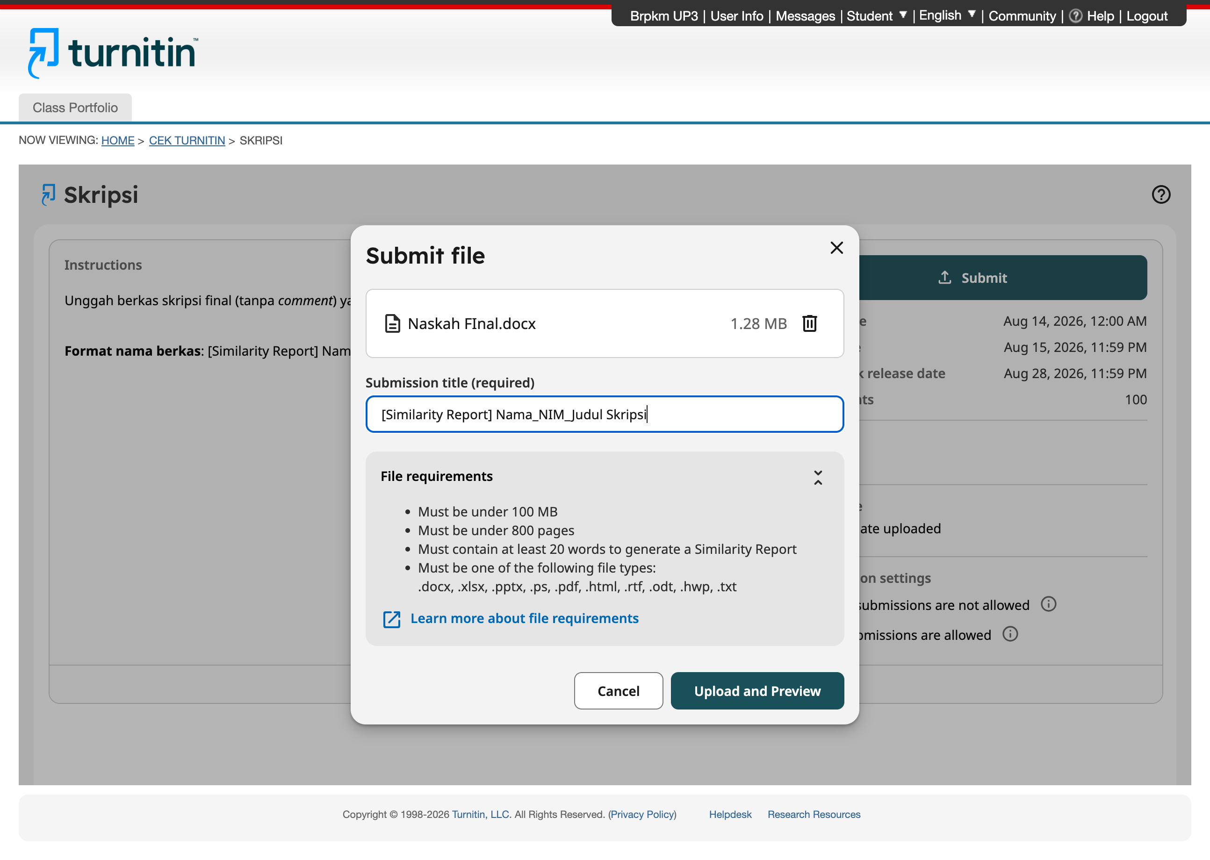This screenshot has width=1210, height=860.
Task: Open the Skripsi page help icon
Action: [1161, 194]
